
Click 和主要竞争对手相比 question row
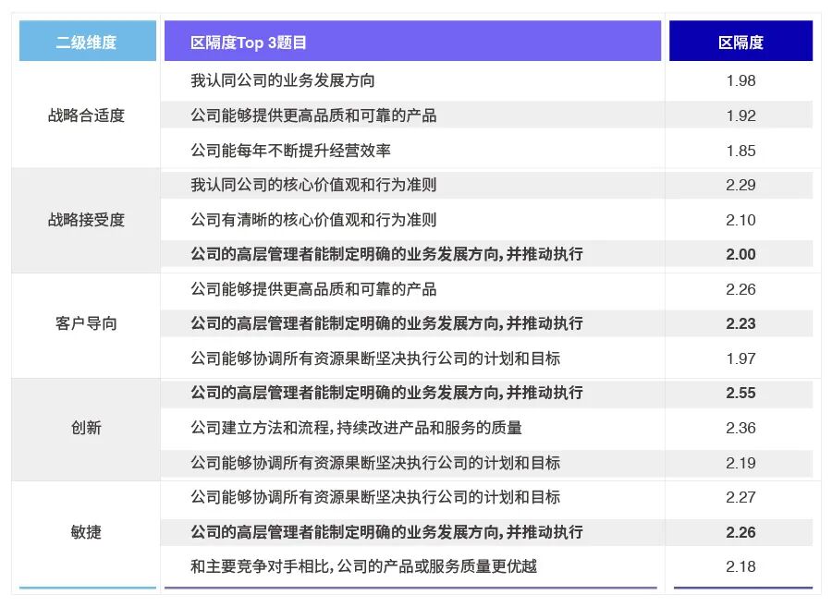click(361, 566)
